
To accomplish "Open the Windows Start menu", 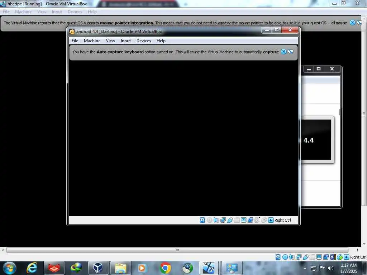I will [x=9, y=268].
